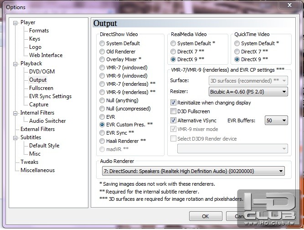Open the Fullscreen settings page

click(x=41, y=88)
